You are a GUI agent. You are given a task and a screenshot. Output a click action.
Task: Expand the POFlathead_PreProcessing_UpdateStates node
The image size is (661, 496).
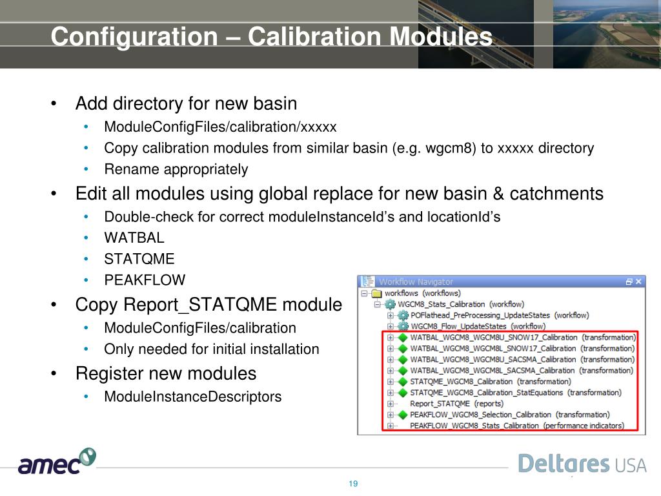tap(391, 315)
